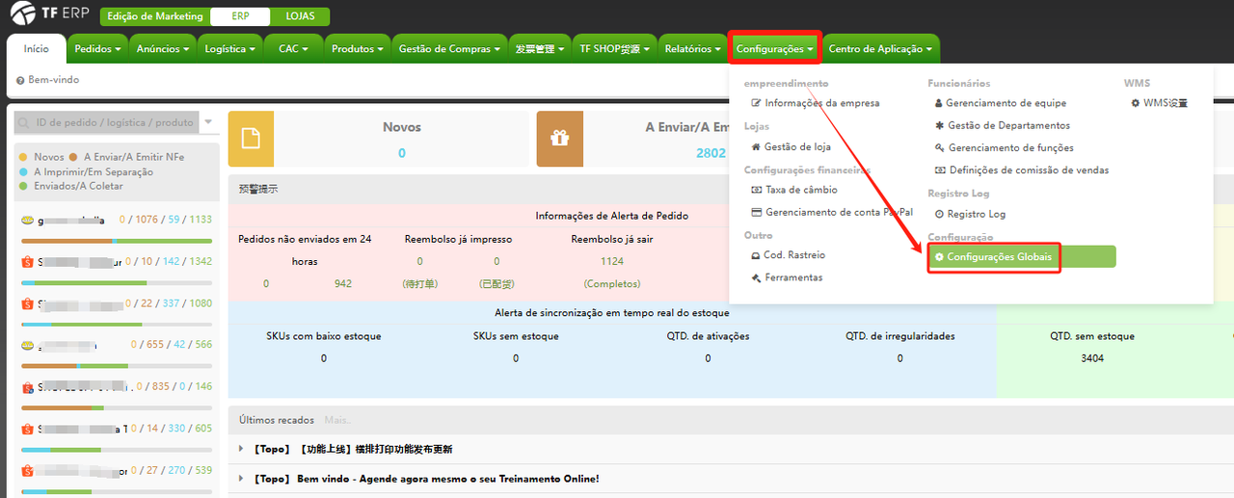Screen dimensions: 1234x498
Task: Click the search magnifier icon
Action: (25, 122)
